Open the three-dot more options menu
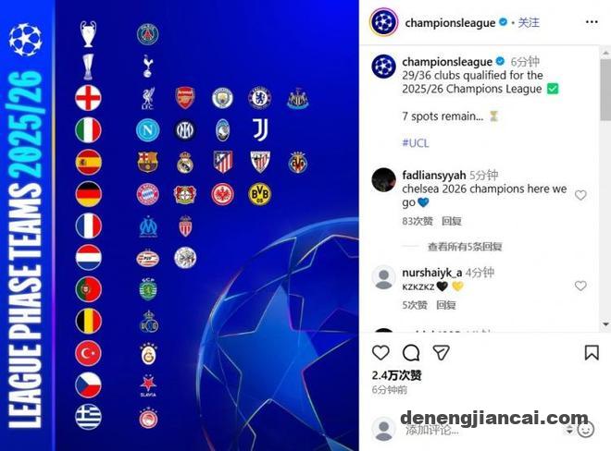This screenshot has height=451, width=611. (x=592, y=22)
